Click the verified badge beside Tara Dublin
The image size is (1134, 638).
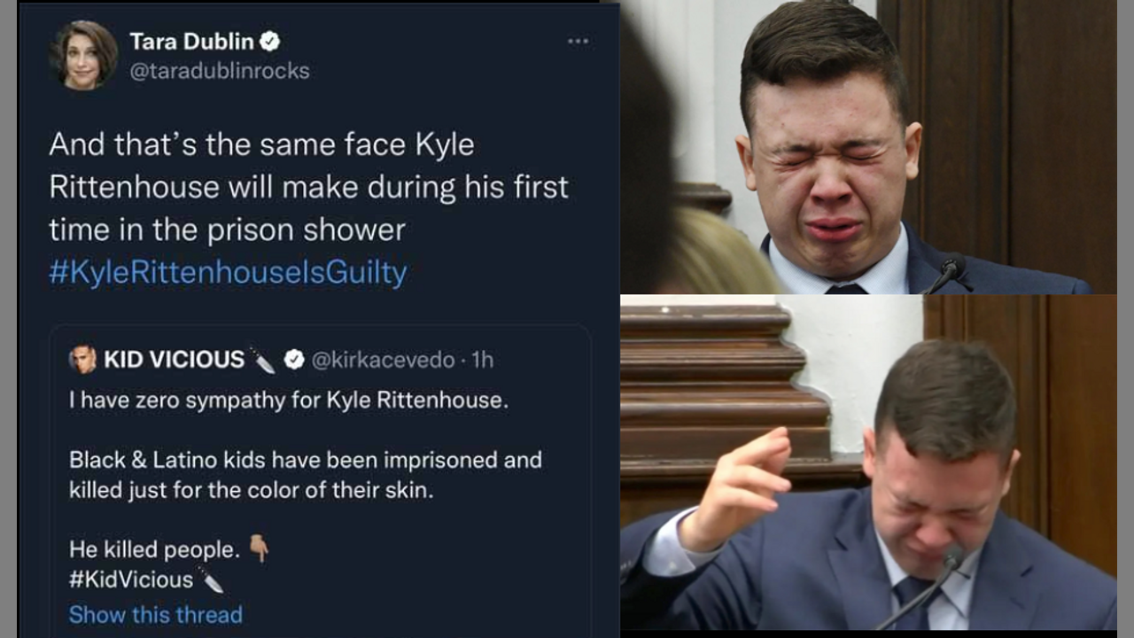point(271,42)
